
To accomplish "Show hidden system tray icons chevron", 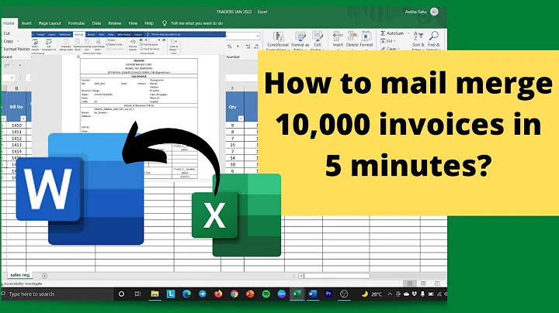I will 390,294.
